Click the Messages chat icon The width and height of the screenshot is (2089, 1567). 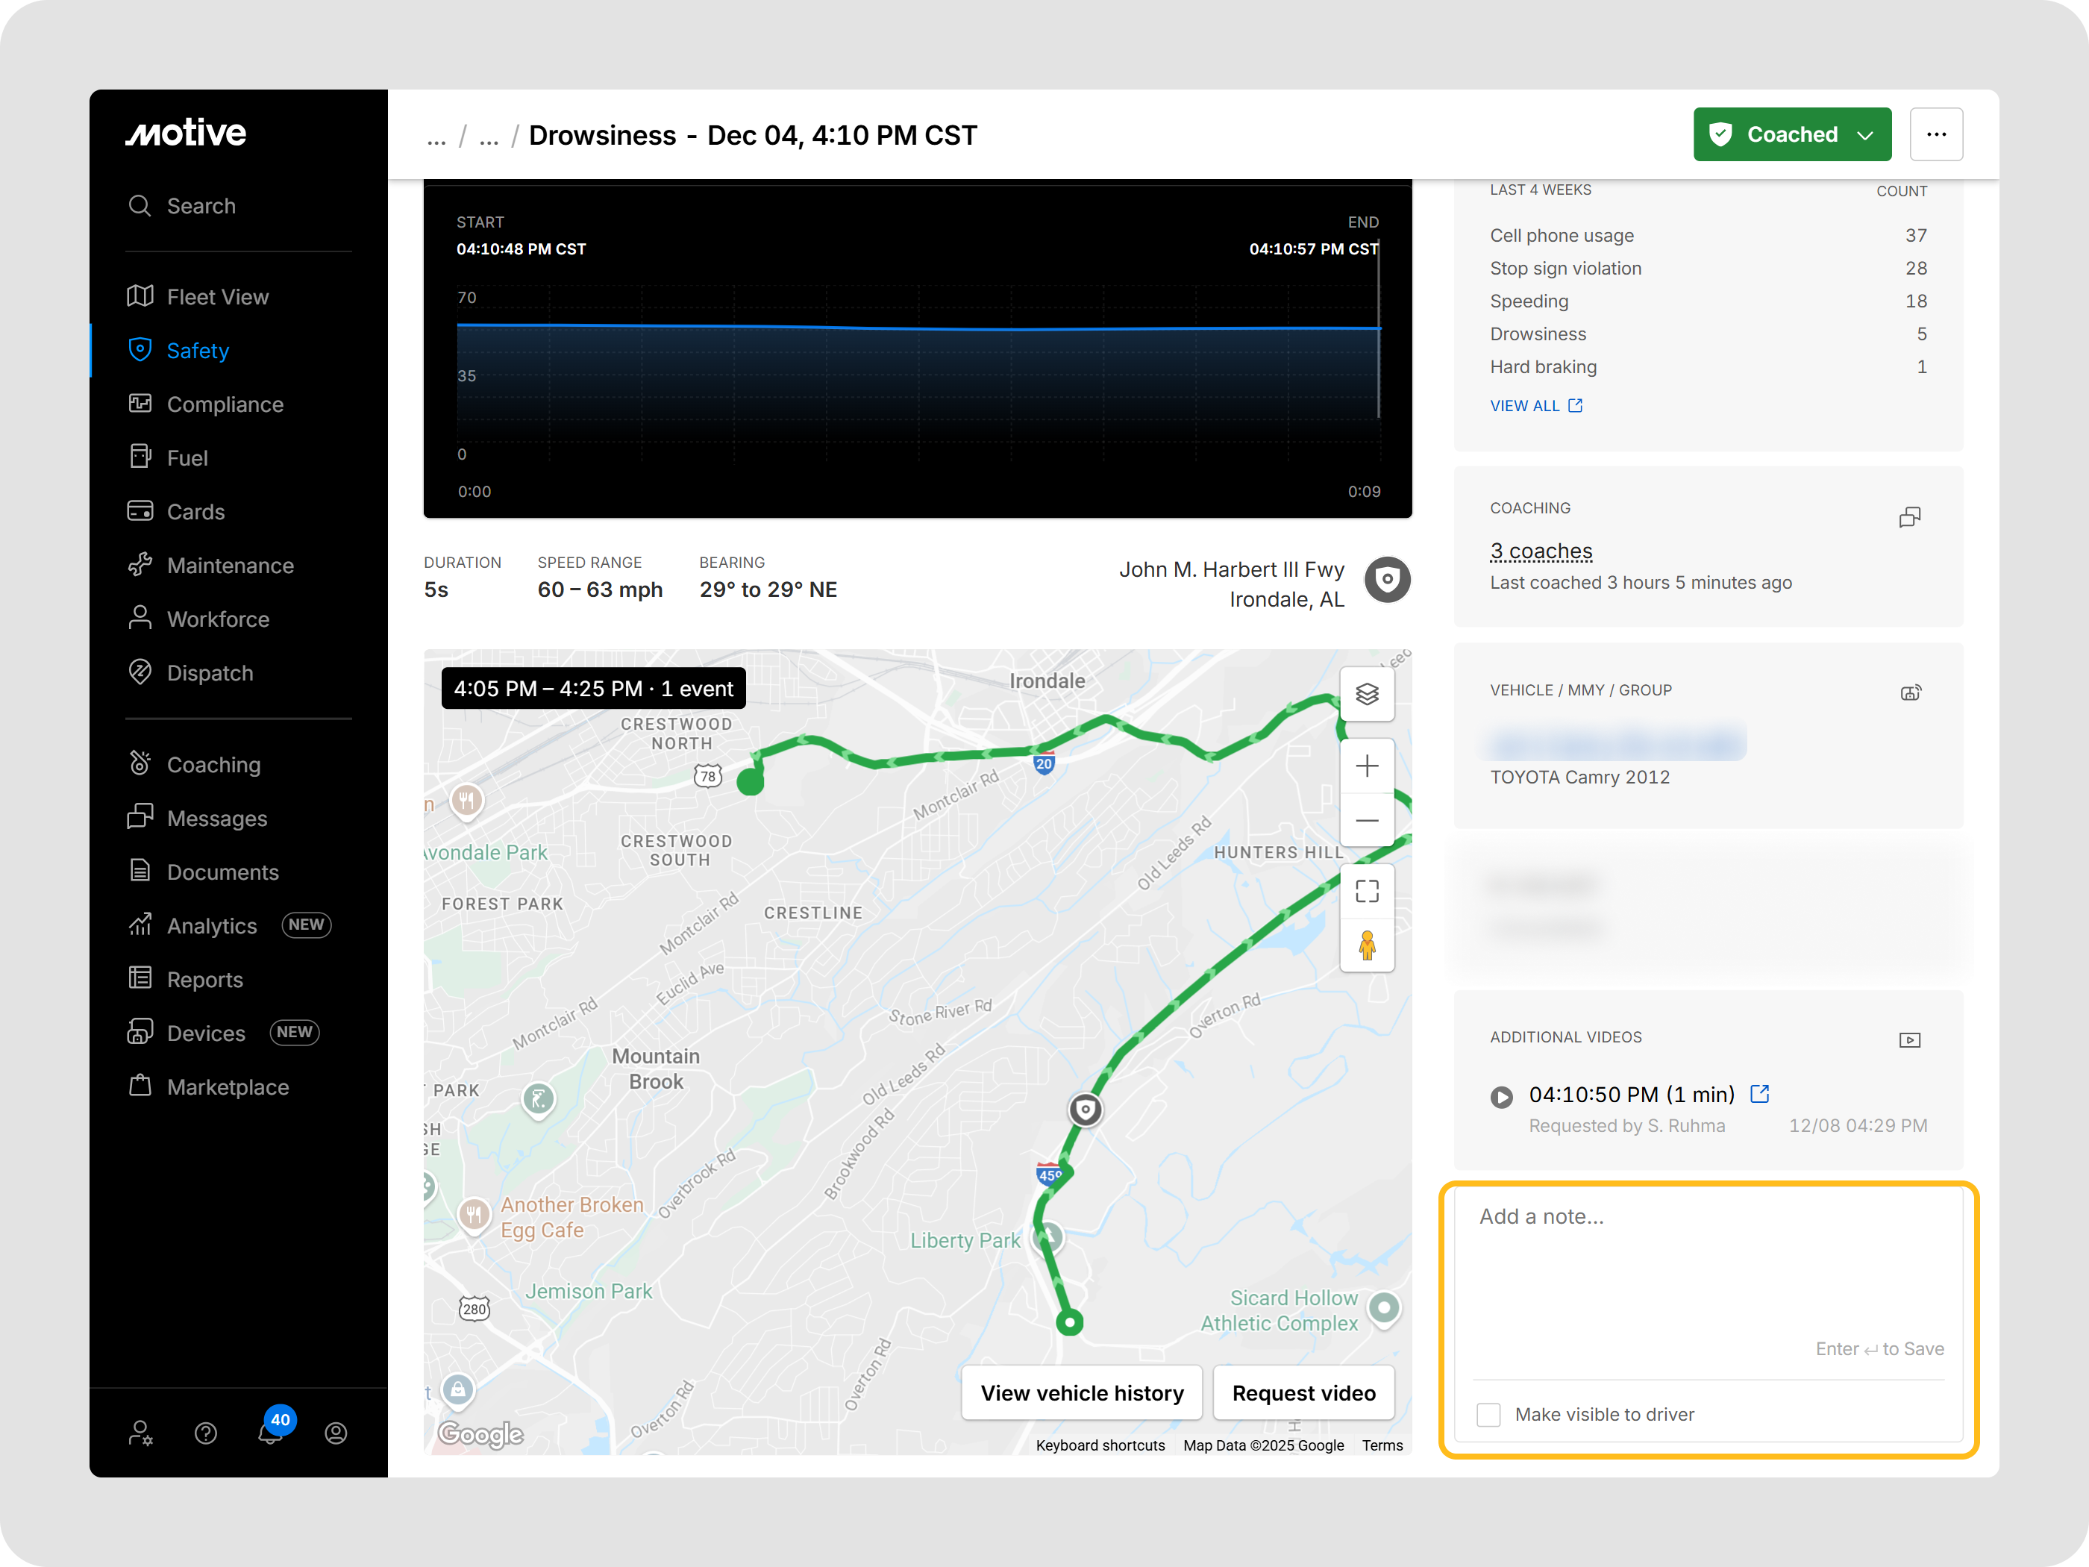click(140, 816)
